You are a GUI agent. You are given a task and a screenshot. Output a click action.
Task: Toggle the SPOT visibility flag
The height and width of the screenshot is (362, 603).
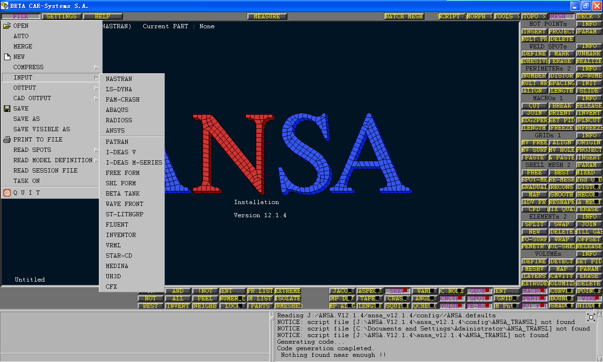[x=480, y=299]
